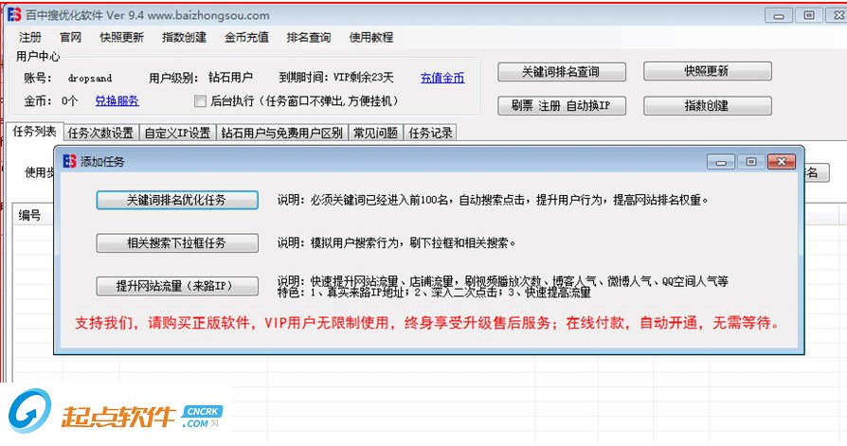Close the 添加任务 dialog
The height and width of the screenshot is (446, 847).
pos(783,162)
